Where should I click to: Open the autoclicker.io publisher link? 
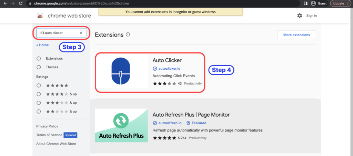coord(169,69)
